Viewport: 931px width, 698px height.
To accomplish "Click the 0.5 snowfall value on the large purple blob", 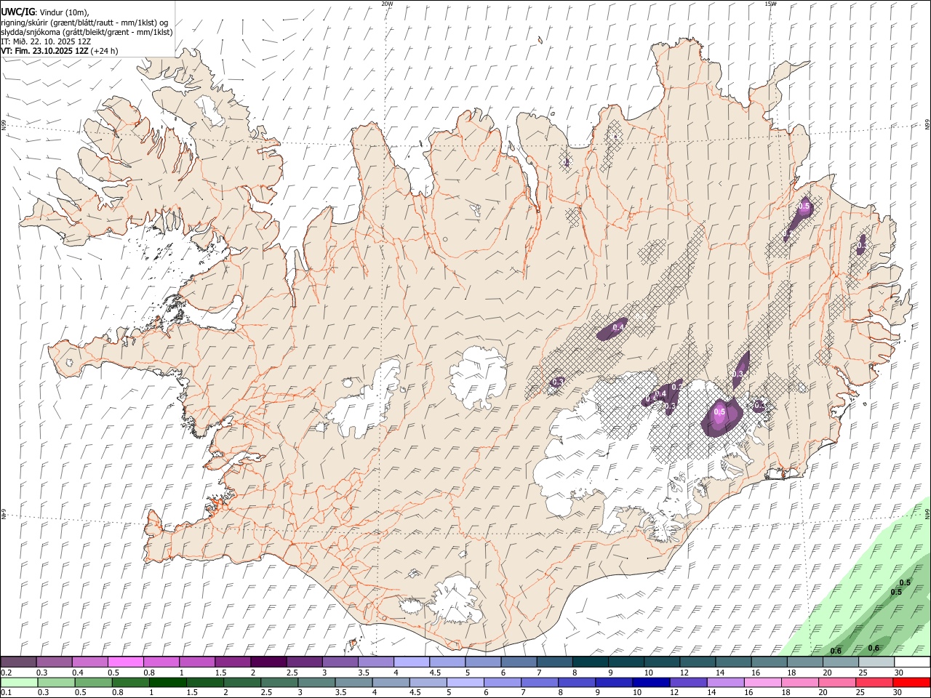I will pos(719,412).
